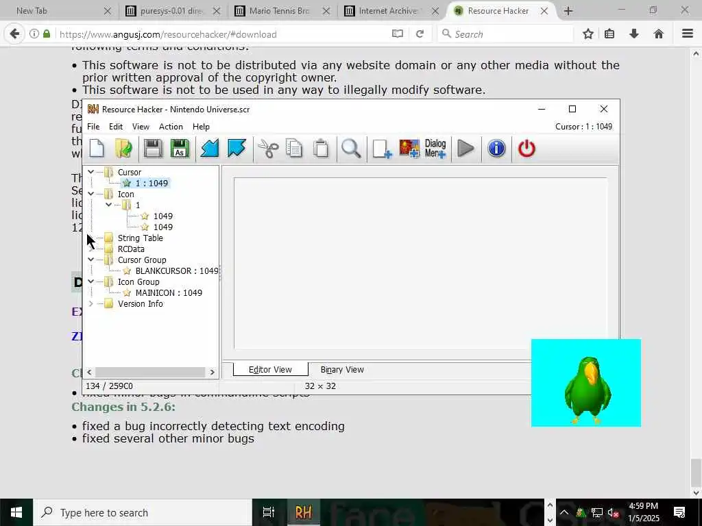This screenshot has width=702, height=526.
Task: Open the View menu in Resource Hacker
Action: (141, 127)
